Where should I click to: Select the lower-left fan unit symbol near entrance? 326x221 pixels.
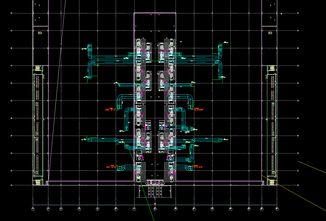tap(139, 155)
